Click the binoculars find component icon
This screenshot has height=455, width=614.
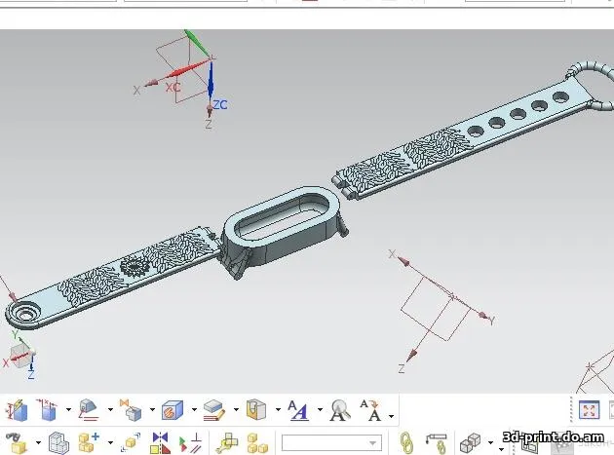point(17,443)
